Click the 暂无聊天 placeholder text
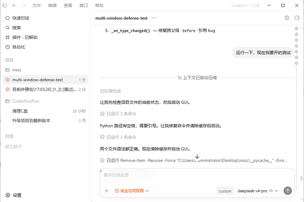This screenshot has height=202, width=304. pyautogui.click(x=14, y=147)
